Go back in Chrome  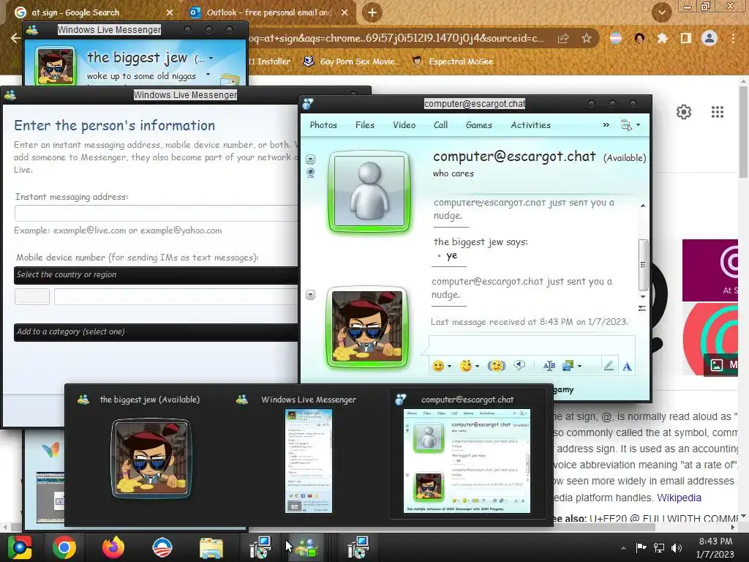pos(15,38)
